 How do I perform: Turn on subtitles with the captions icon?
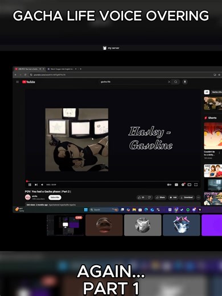176,184
